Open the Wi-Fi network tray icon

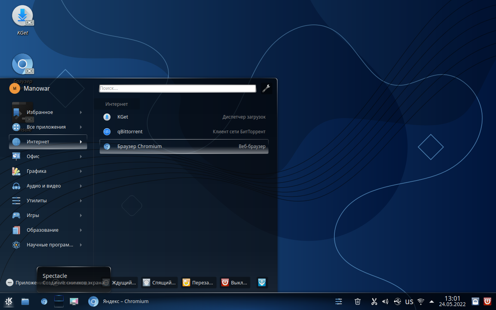pos(421,301)
